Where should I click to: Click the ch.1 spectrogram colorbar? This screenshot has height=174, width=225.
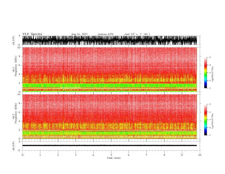point(205,73)
